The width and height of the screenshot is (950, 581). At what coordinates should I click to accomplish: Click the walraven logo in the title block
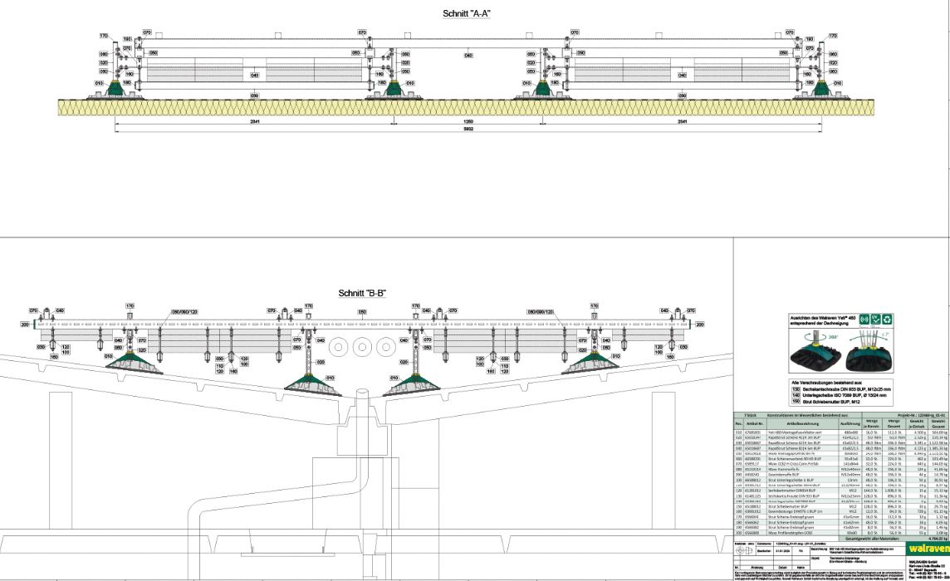click(928, 548)
